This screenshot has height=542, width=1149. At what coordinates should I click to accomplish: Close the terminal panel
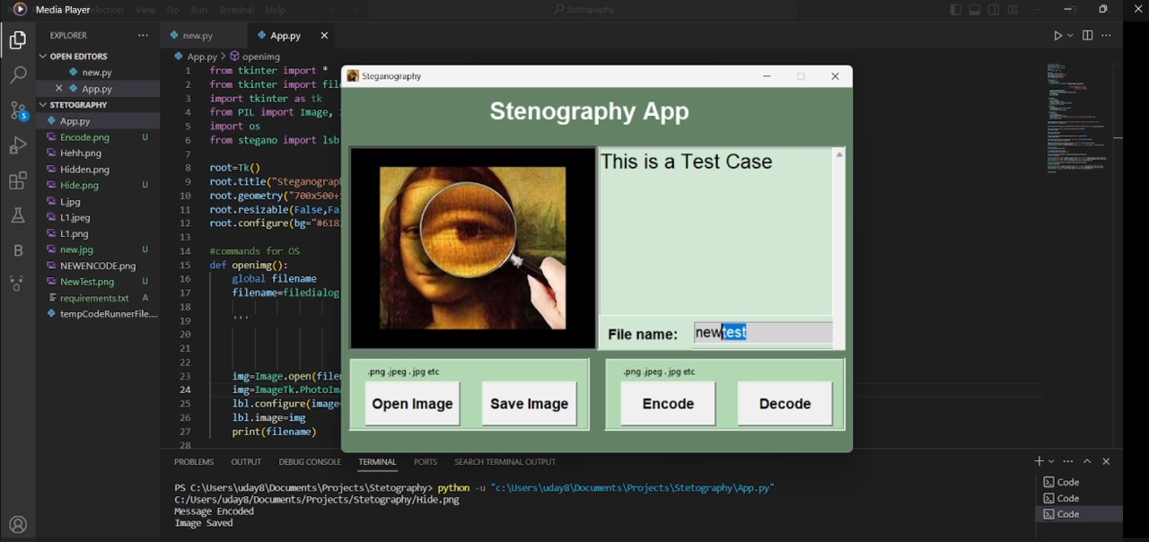coord(1106,461)
